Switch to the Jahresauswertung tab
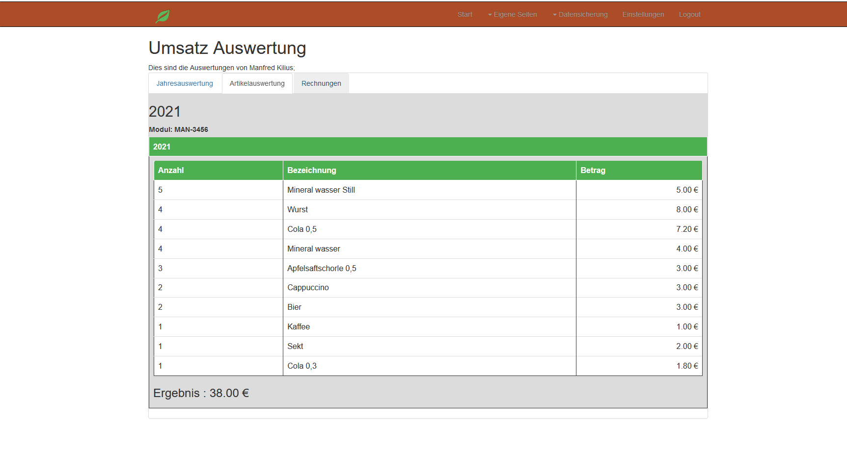 click(185, 83)
